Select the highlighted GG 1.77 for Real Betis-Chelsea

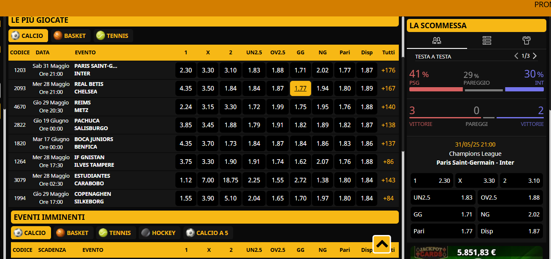click(301, 88)
